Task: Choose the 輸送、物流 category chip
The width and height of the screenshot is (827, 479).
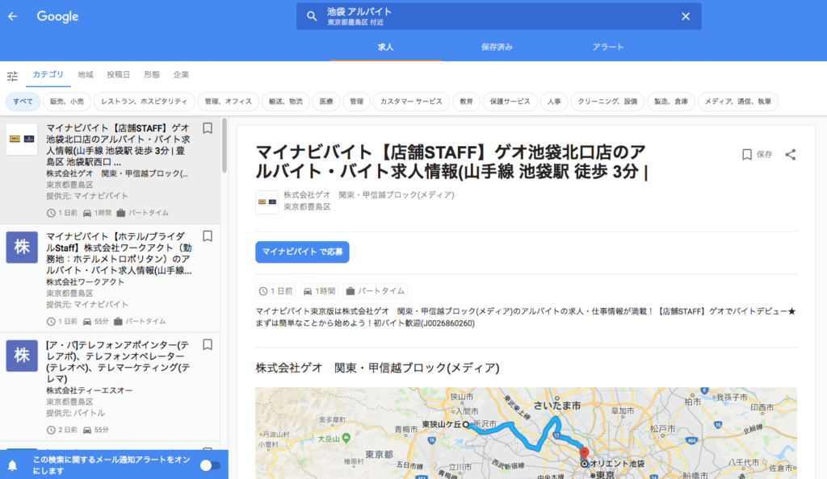Action: (x=286, y=102)
